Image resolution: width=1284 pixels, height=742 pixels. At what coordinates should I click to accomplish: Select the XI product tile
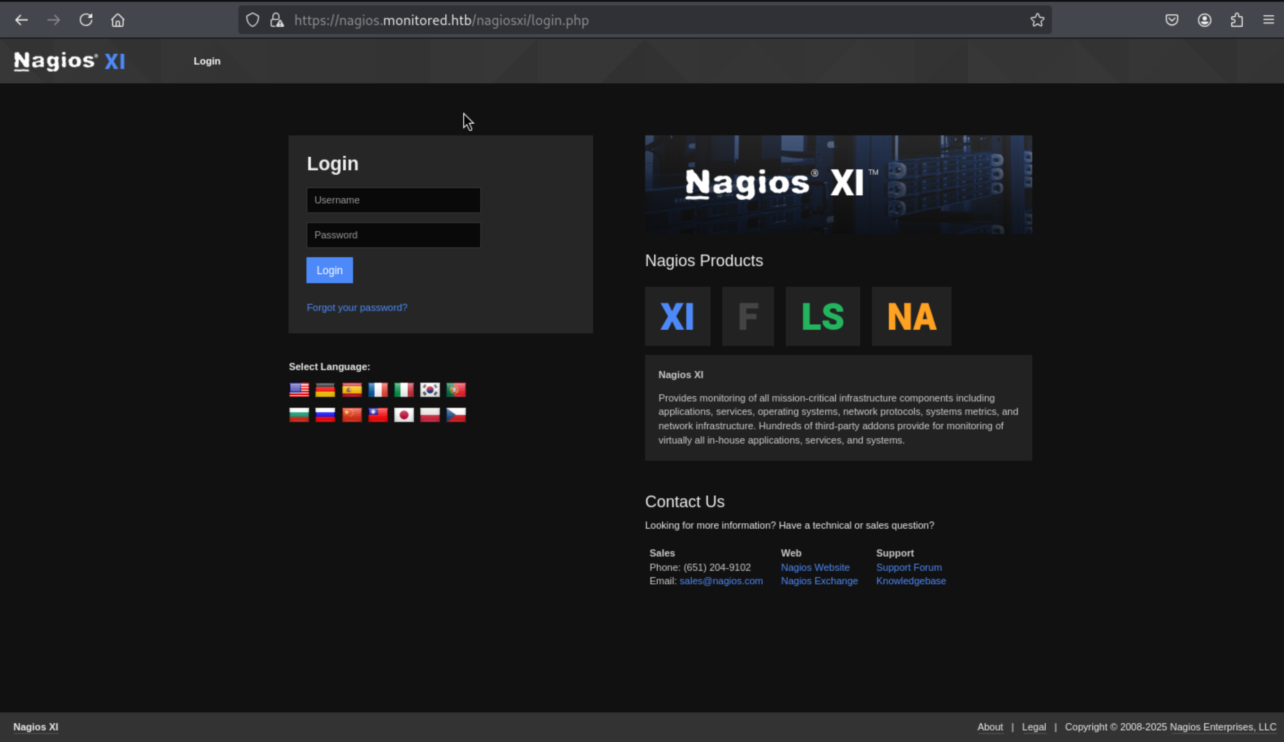click(x=677, y=316)
